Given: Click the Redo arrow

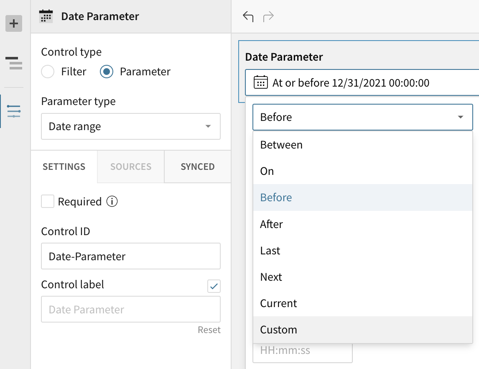Looking at the screenshot, I should coord(268,16).
